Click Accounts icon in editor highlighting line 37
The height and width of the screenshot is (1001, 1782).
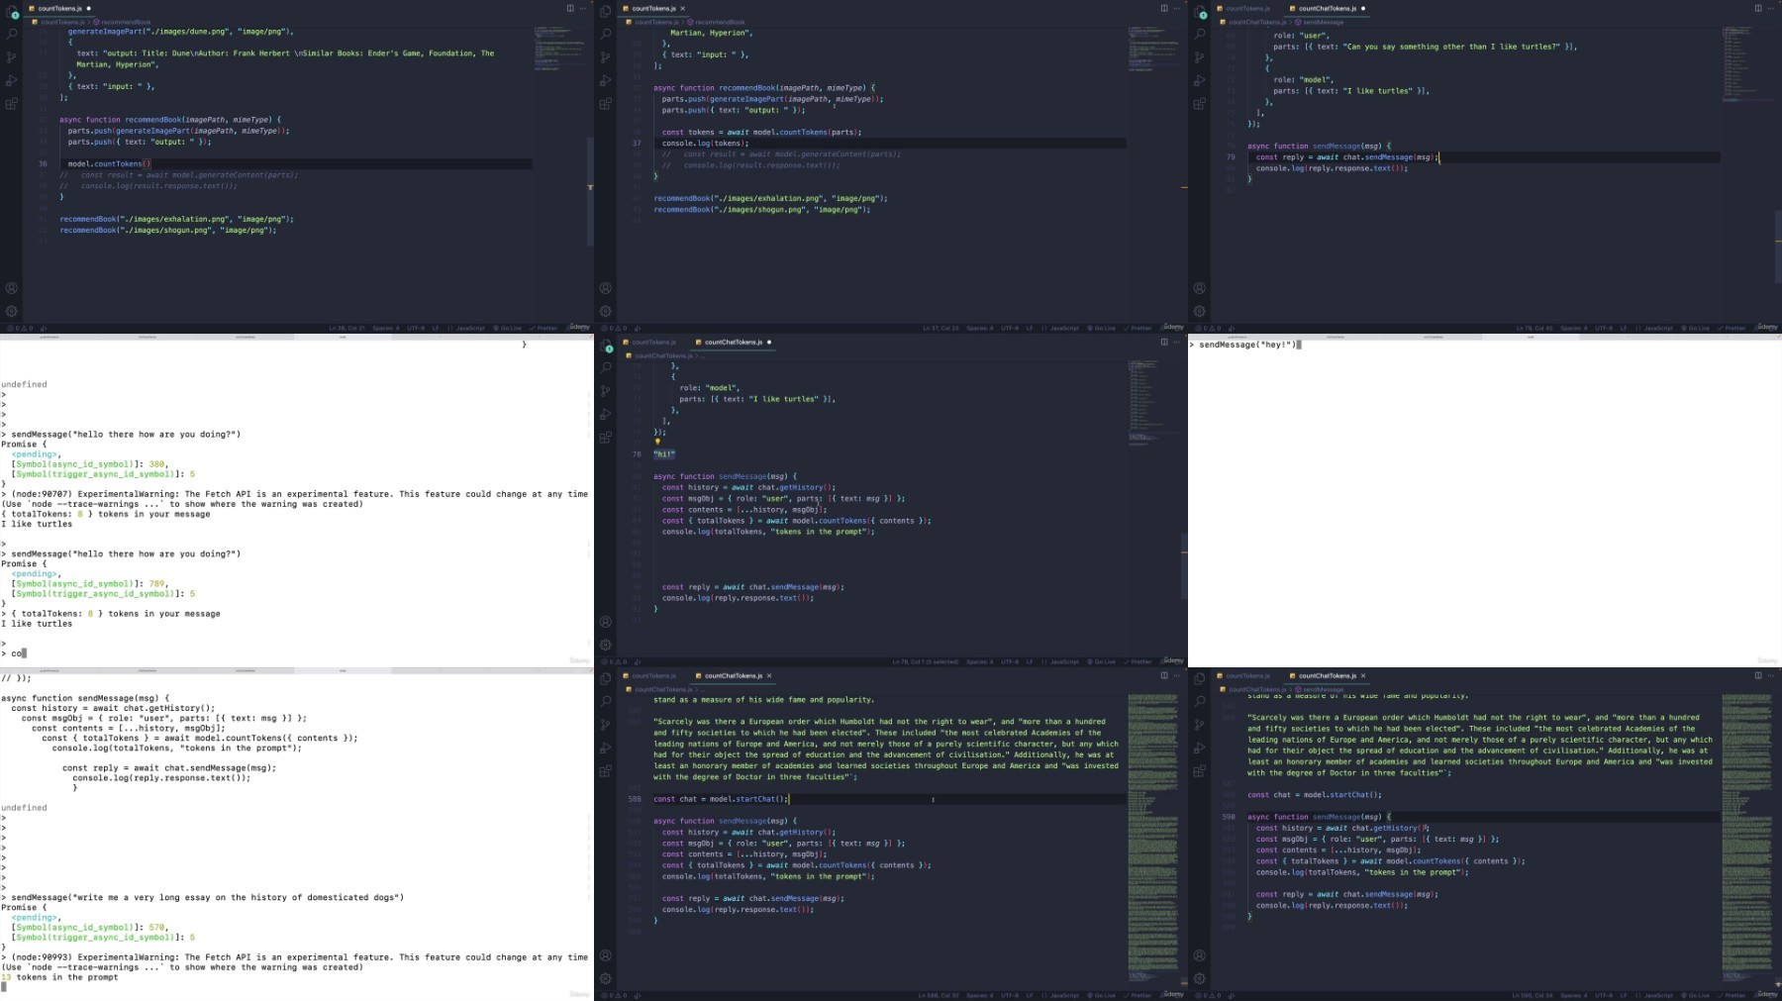point(606,288)
